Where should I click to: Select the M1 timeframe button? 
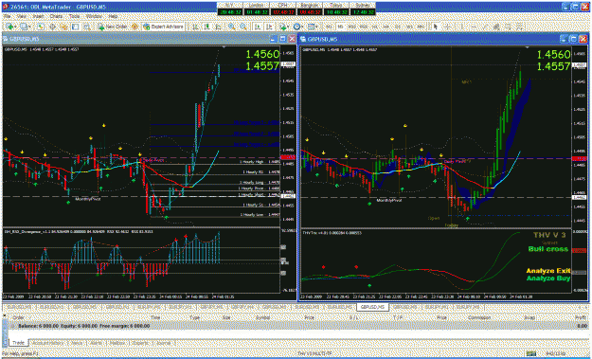point(330,27)
